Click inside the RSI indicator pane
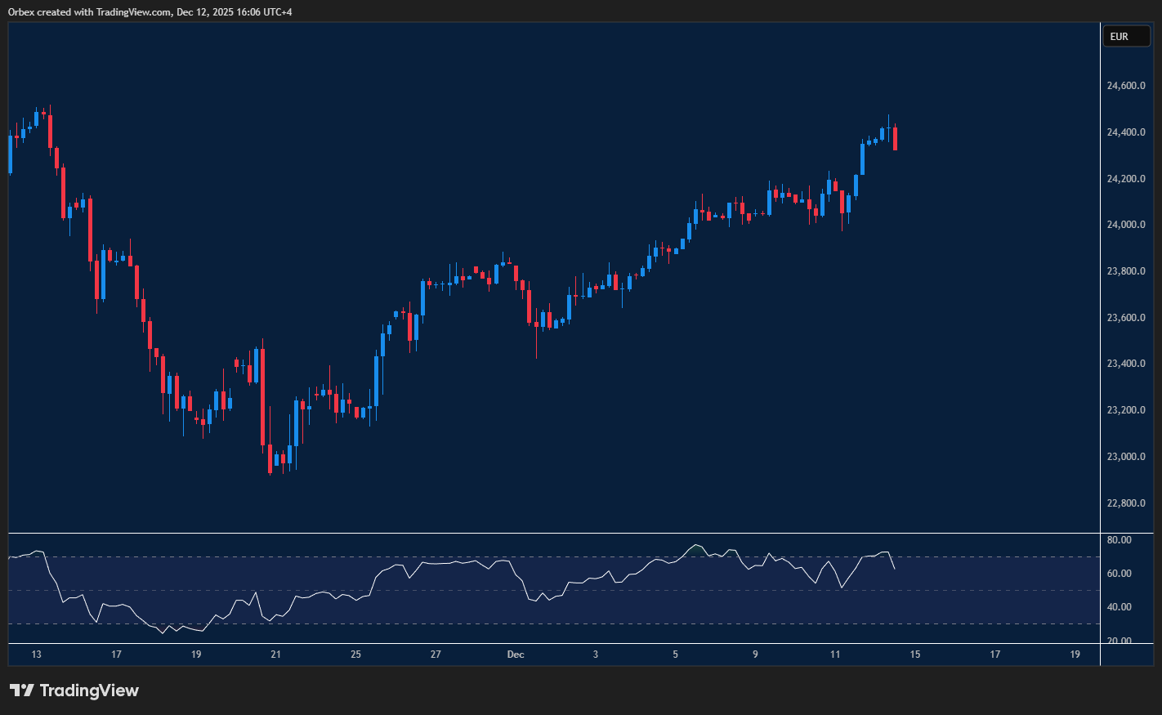The image size is (1162, 715). click(x=490, y=588)
